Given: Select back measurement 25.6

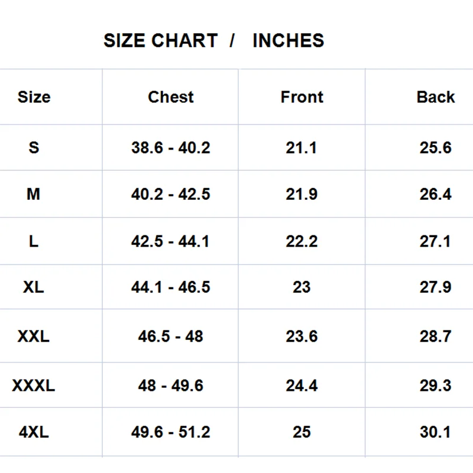Looking at the screenshot, I should click(436, 147).
